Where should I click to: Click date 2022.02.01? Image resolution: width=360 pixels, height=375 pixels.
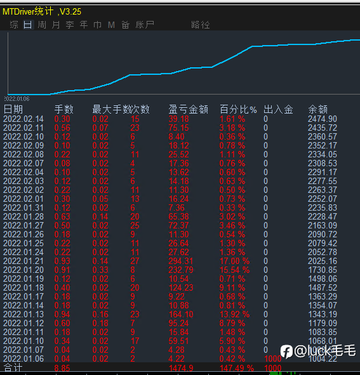click(23, 199)
